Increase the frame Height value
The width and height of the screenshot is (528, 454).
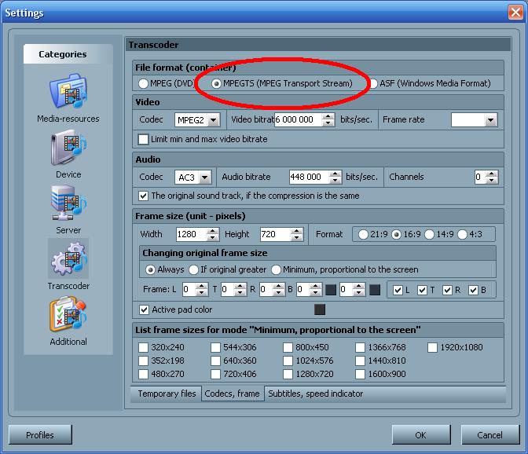click(x=297, y=231)
